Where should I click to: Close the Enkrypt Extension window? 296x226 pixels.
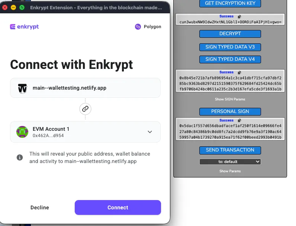pyautogui.click(x=5, y=7)
